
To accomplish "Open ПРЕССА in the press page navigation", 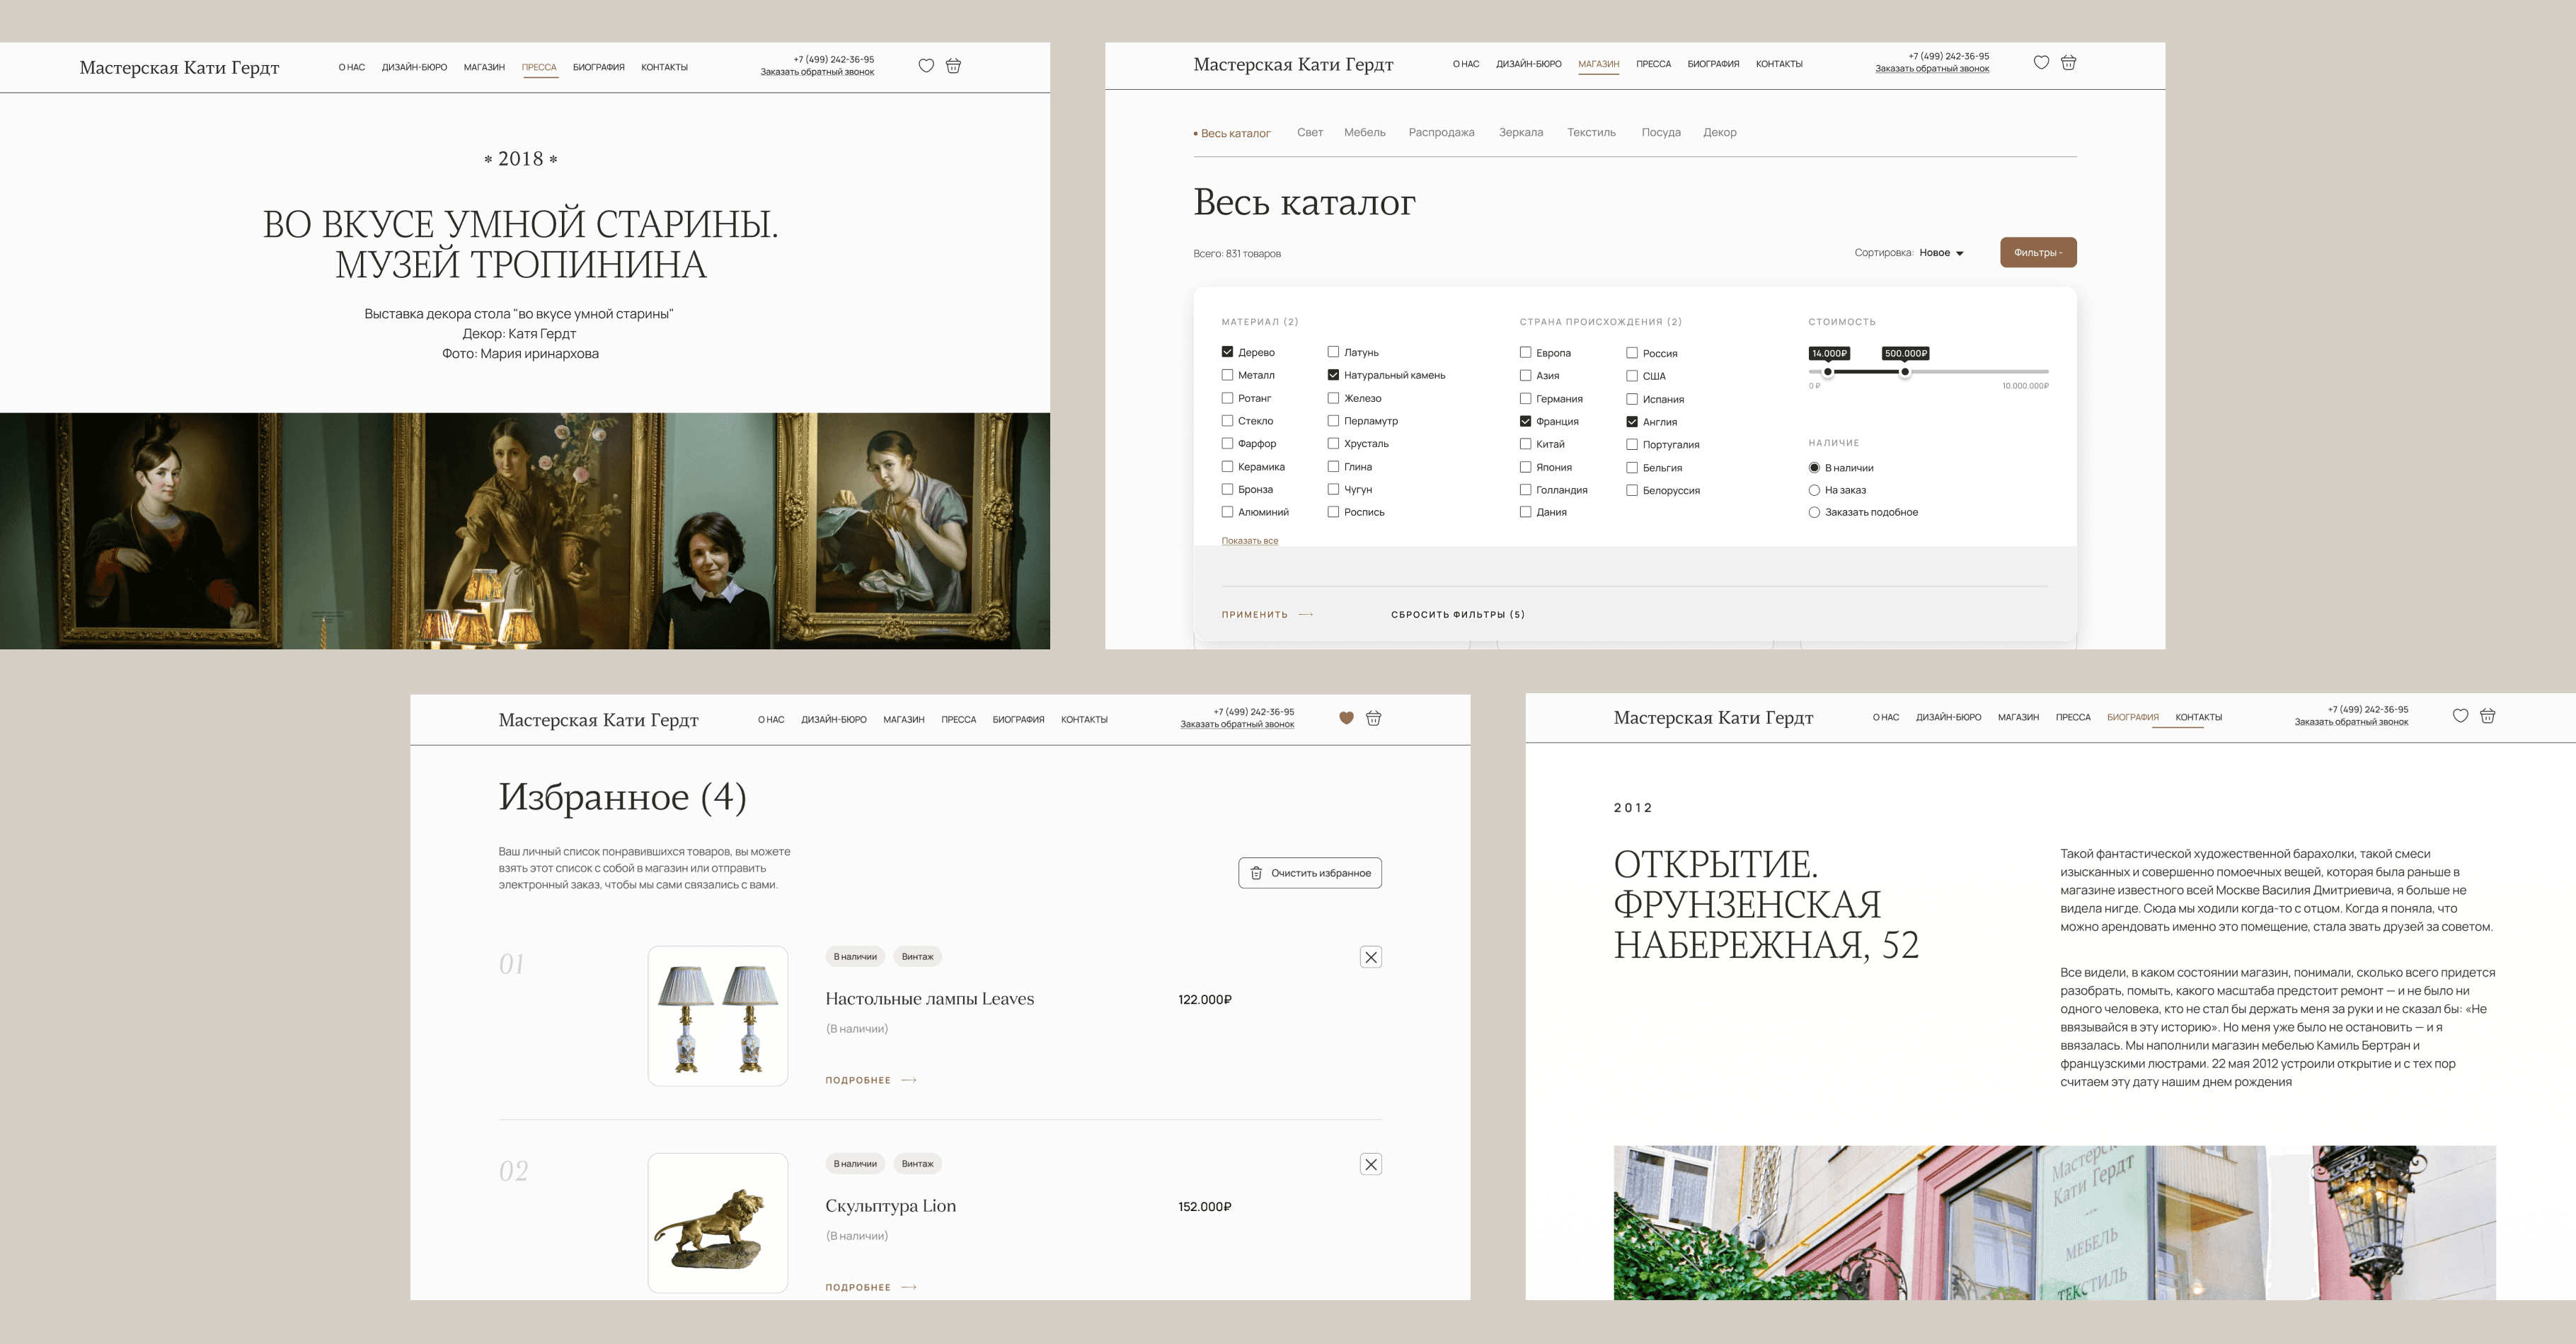I will pyautogui.click(x=539, y=68).
